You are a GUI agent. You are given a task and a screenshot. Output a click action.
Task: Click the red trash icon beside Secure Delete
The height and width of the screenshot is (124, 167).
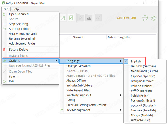coord(4,50)
